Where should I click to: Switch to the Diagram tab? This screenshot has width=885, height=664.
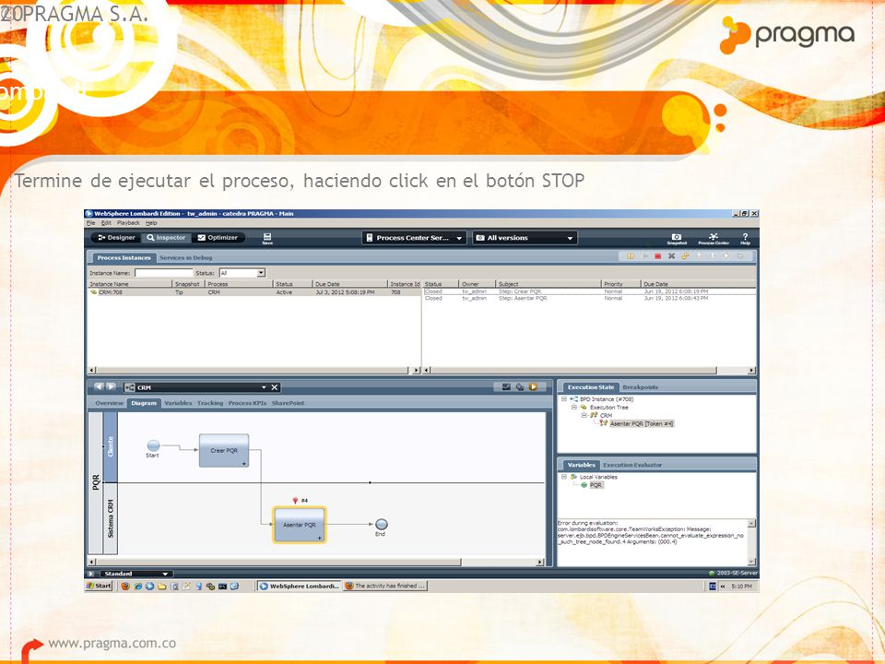144,403
